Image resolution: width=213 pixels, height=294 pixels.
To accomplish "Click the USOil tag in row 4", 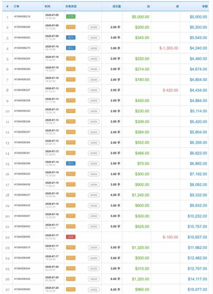I will 93,48.
